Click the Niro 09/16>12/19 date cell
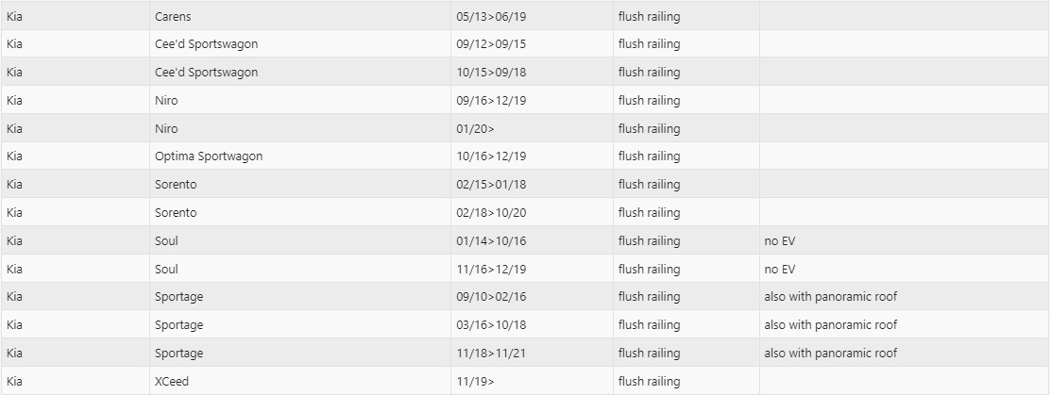Viewport: 1051px width, 395px height. (491, 100)
